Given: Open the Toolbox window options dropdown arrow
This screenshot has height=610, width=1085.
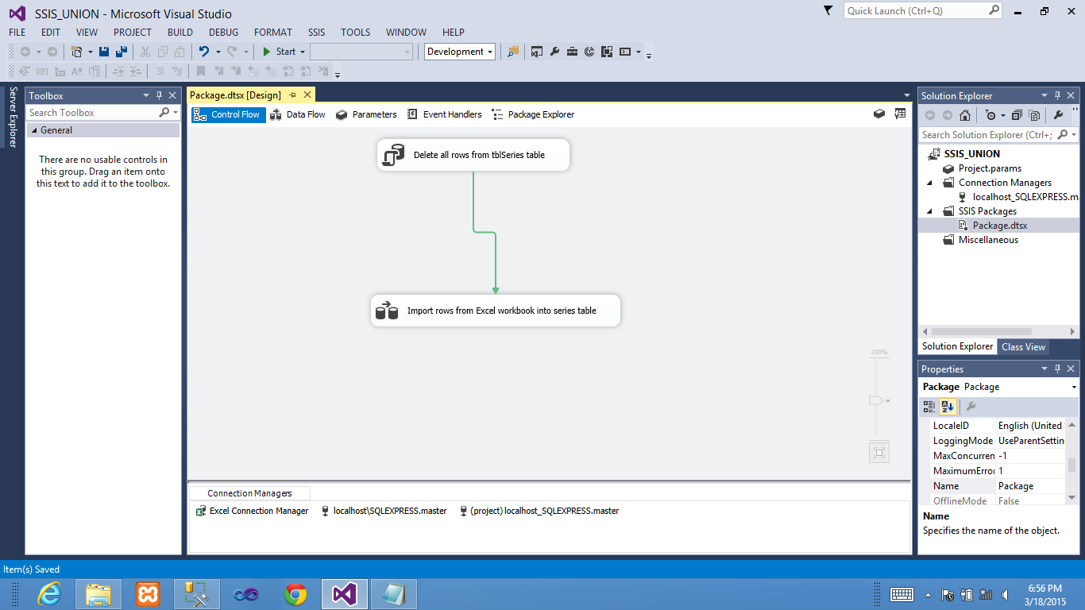Looking at the screenshot, I should tap(145, 95).
